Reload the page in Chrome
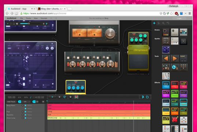 [x=17, y=14]
